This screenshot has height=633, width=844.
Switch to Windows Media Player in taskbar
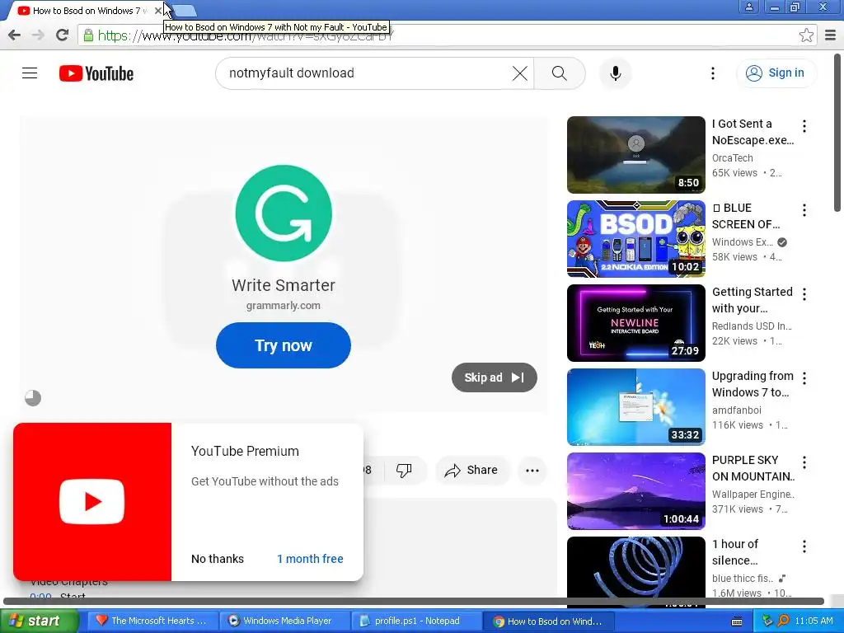point(284,621)
